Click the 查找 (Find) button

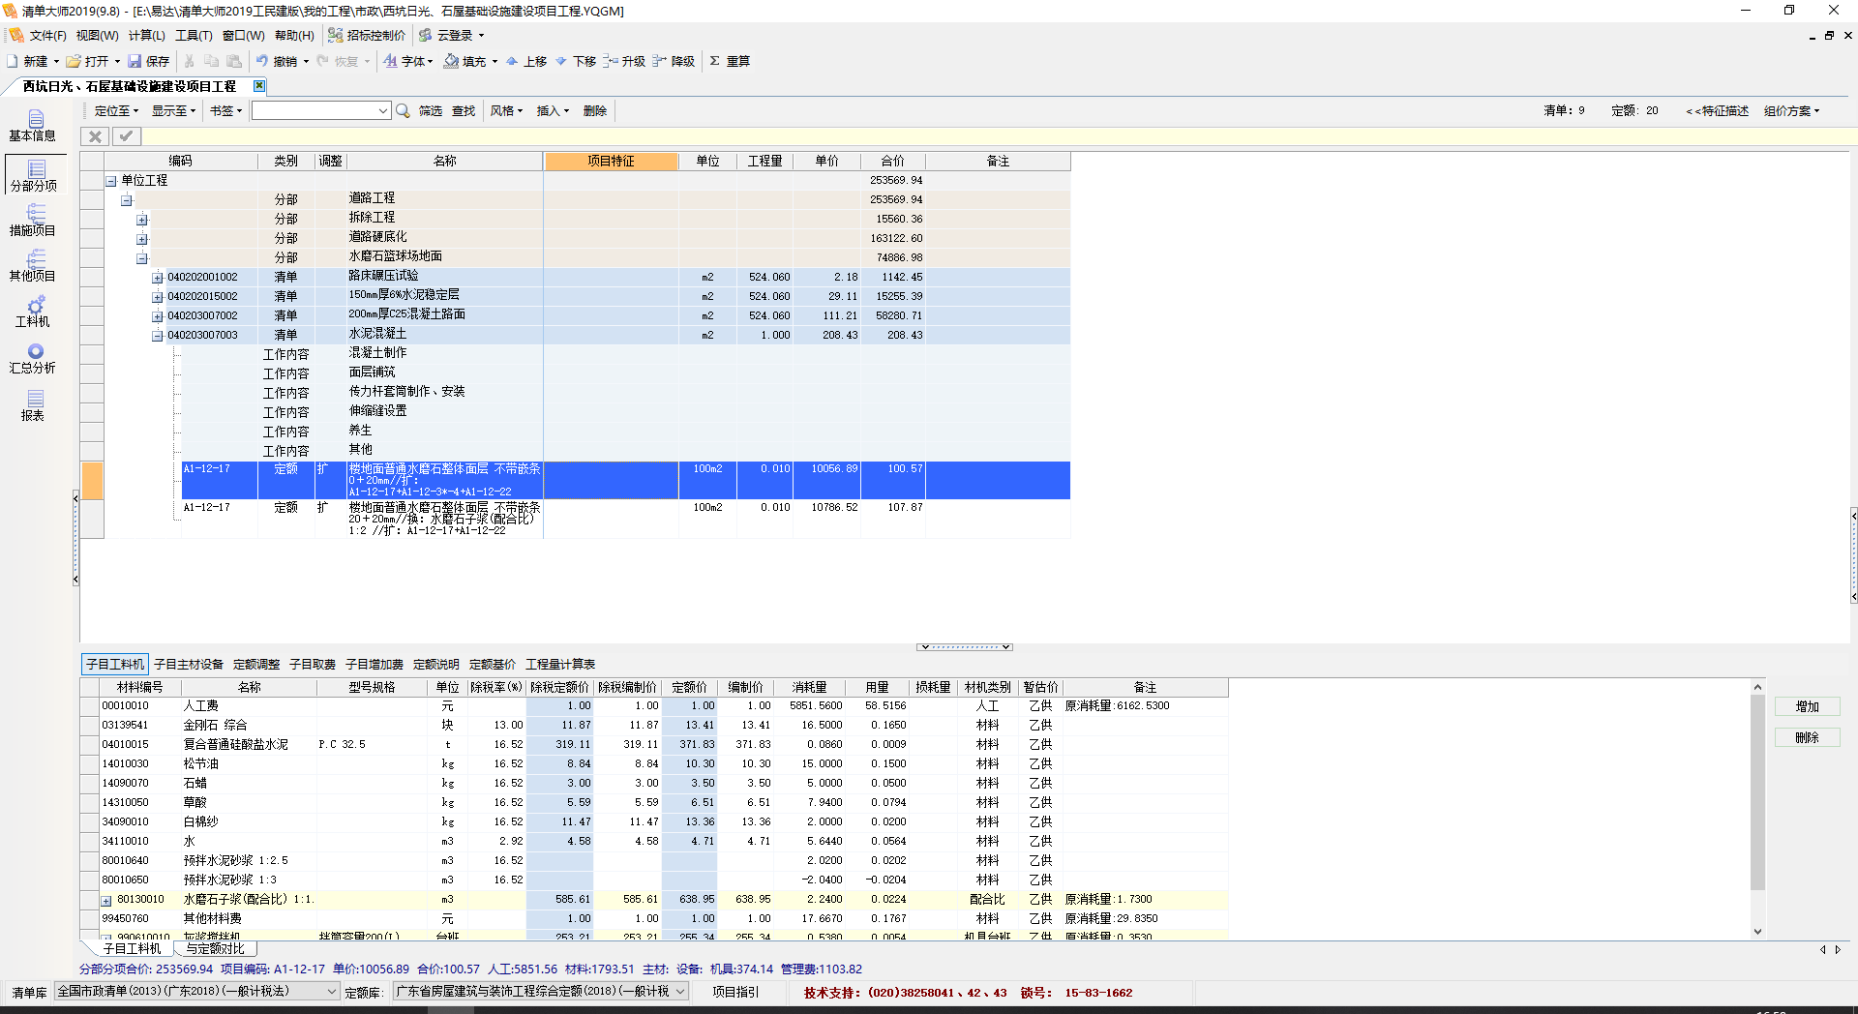(464, 111)
